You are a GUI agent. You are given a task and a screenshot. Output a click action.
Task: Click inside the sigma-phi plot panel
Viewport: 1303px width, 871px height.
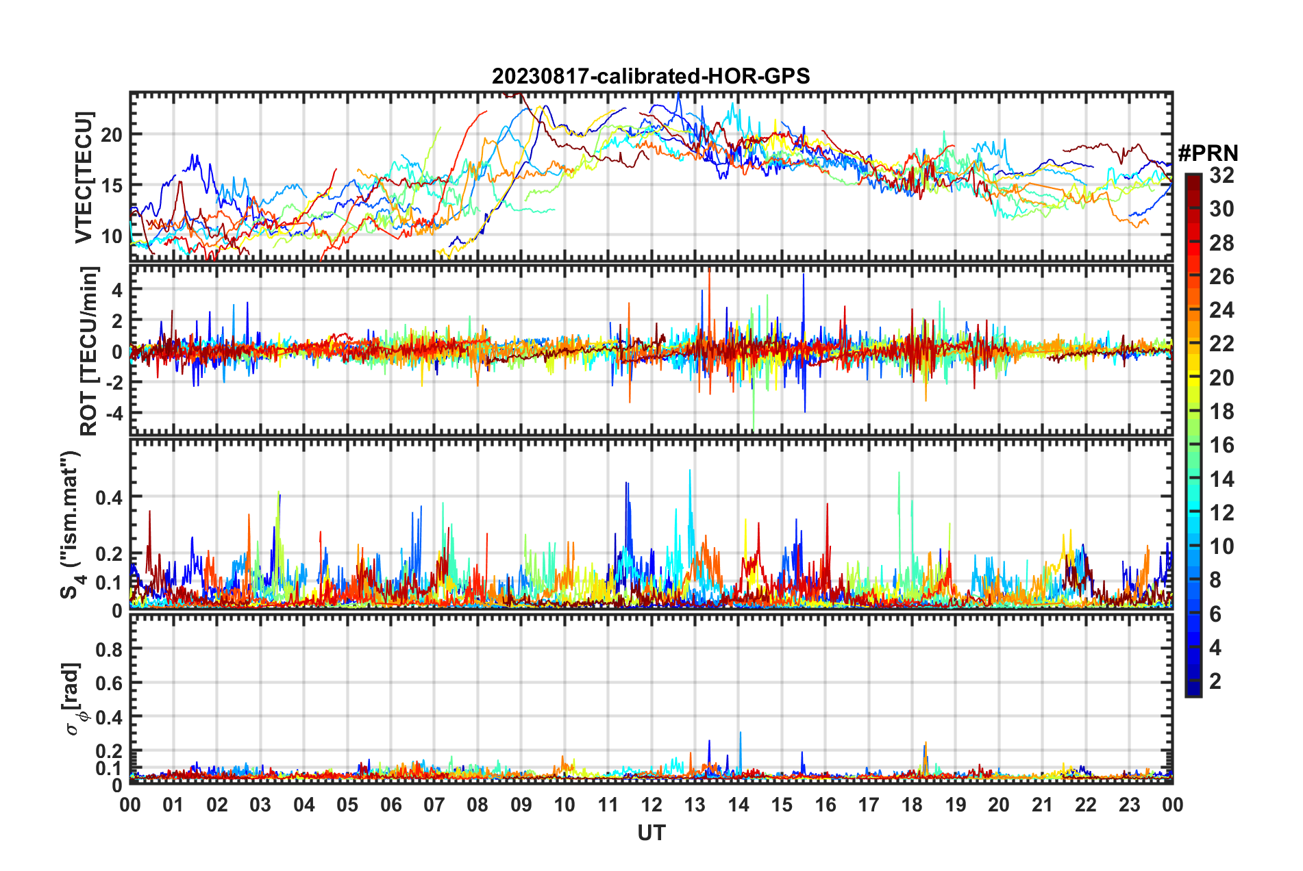pyautogui.click(x=651, y=699)
